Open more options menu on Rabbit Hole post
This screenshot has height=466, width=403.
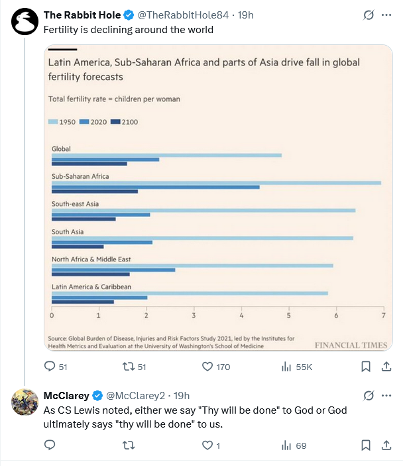point(386,15)
